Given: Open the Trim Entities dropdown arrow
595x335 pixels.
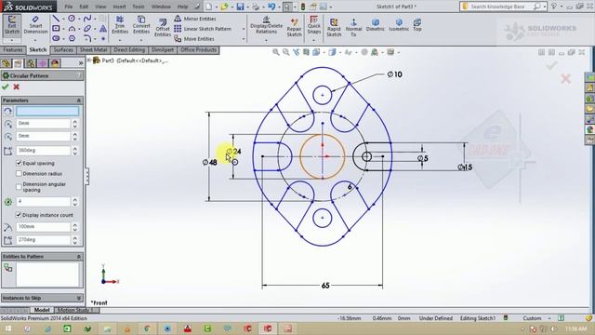Looking at the screenshot, I should pyautogui.click(x=120, y=40).
